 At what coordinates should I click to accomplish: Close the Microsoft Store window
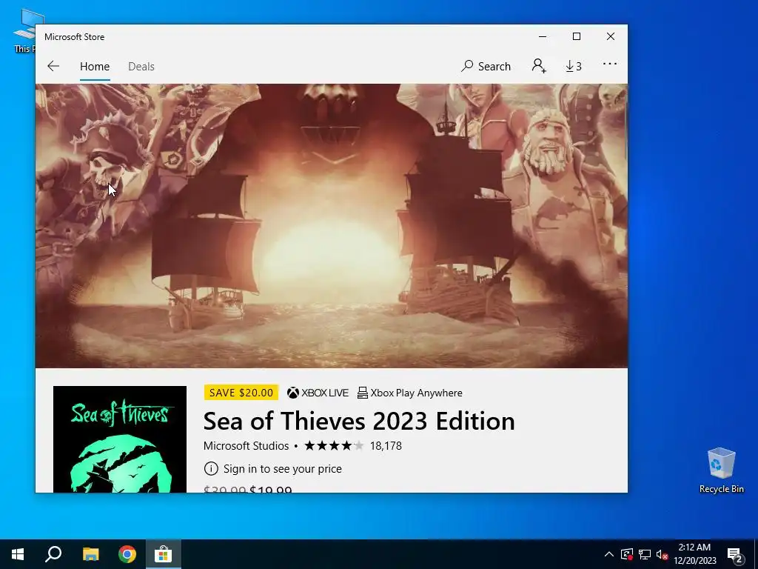tap(611, 37)
